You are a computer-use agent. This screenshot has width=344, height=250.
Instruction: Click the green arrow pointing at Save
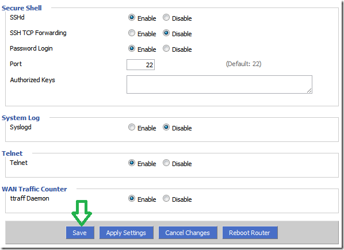click(x=82, y=213)
